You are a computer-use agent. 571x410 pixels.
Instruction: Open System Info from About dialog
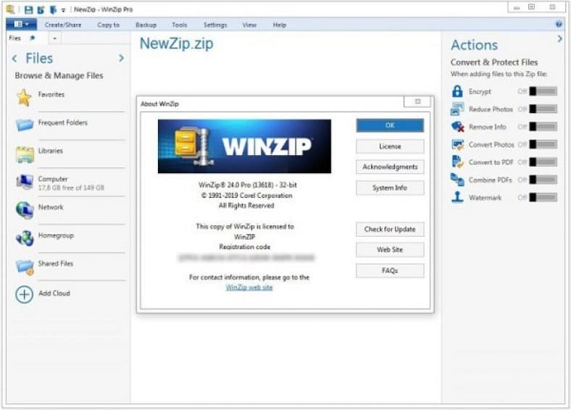(390, 188)
